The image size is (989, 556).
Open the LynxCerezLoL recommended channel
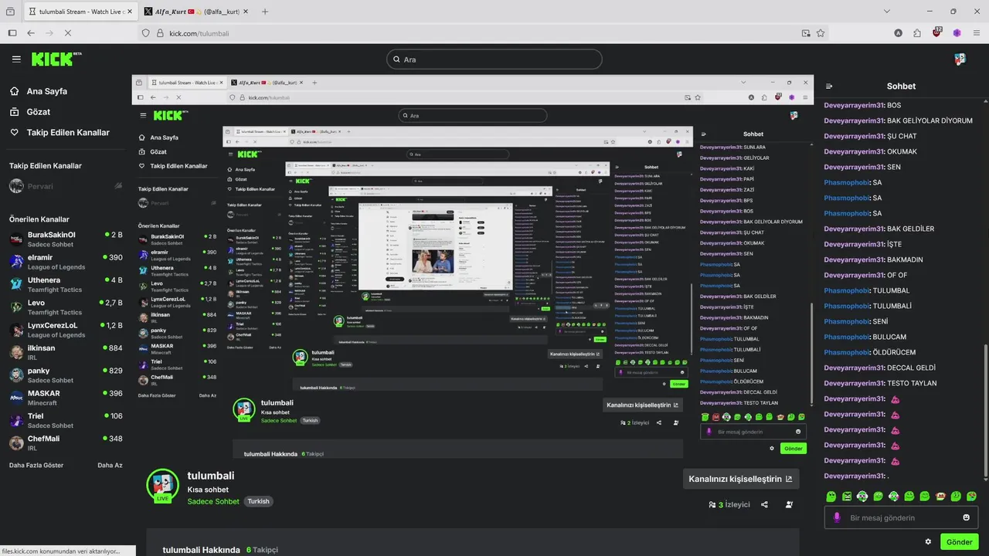click(66, 330)
